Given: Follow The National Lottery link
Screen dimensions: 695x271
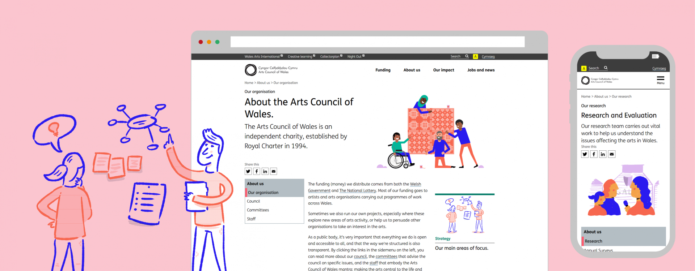Looking at the screenshot, I should coord(358,190).
